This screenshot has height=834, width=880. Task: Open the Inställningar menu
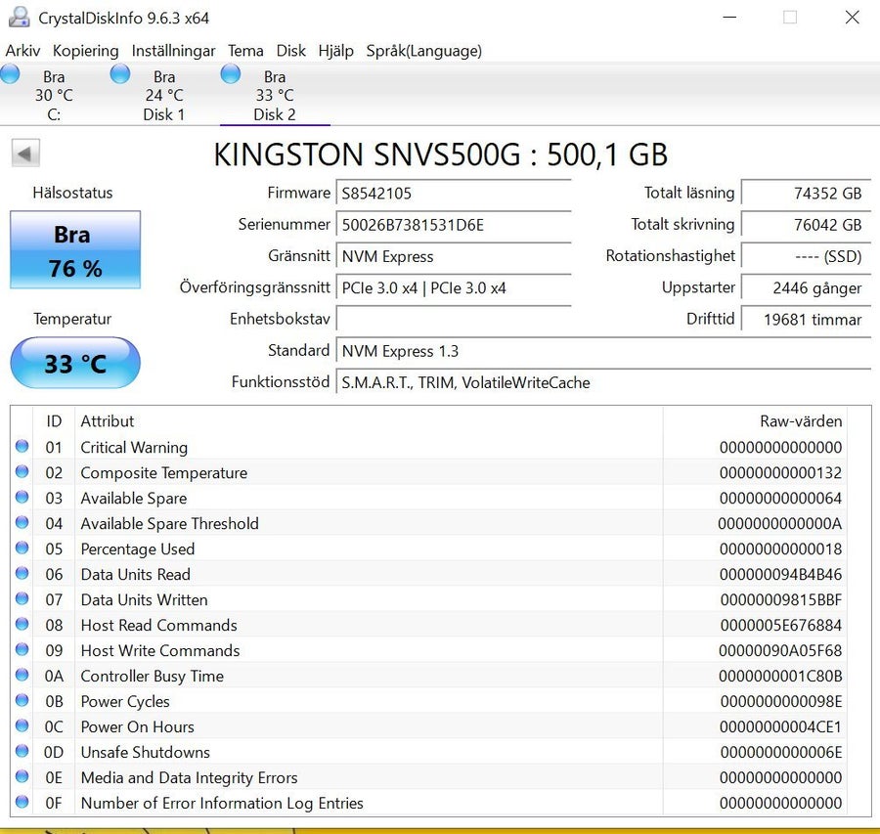pyautogui.click(x=173, y=51)
